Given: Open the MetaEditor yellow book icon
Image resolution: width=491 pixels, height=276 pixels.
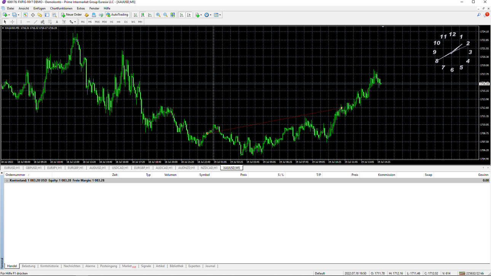Looking at the screenshot, I should click(87, 15).
